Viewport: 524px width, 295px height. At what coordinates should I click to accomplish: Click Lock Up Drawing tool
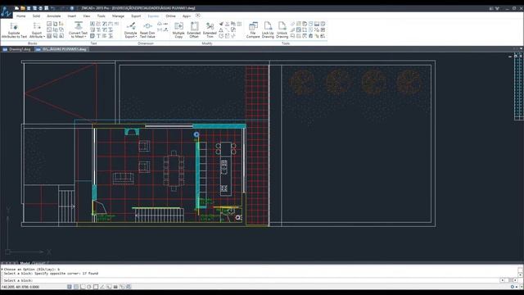tap(268, 30)
